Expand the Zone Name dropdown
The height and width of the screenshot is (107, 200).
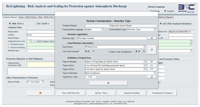(145, 47)
